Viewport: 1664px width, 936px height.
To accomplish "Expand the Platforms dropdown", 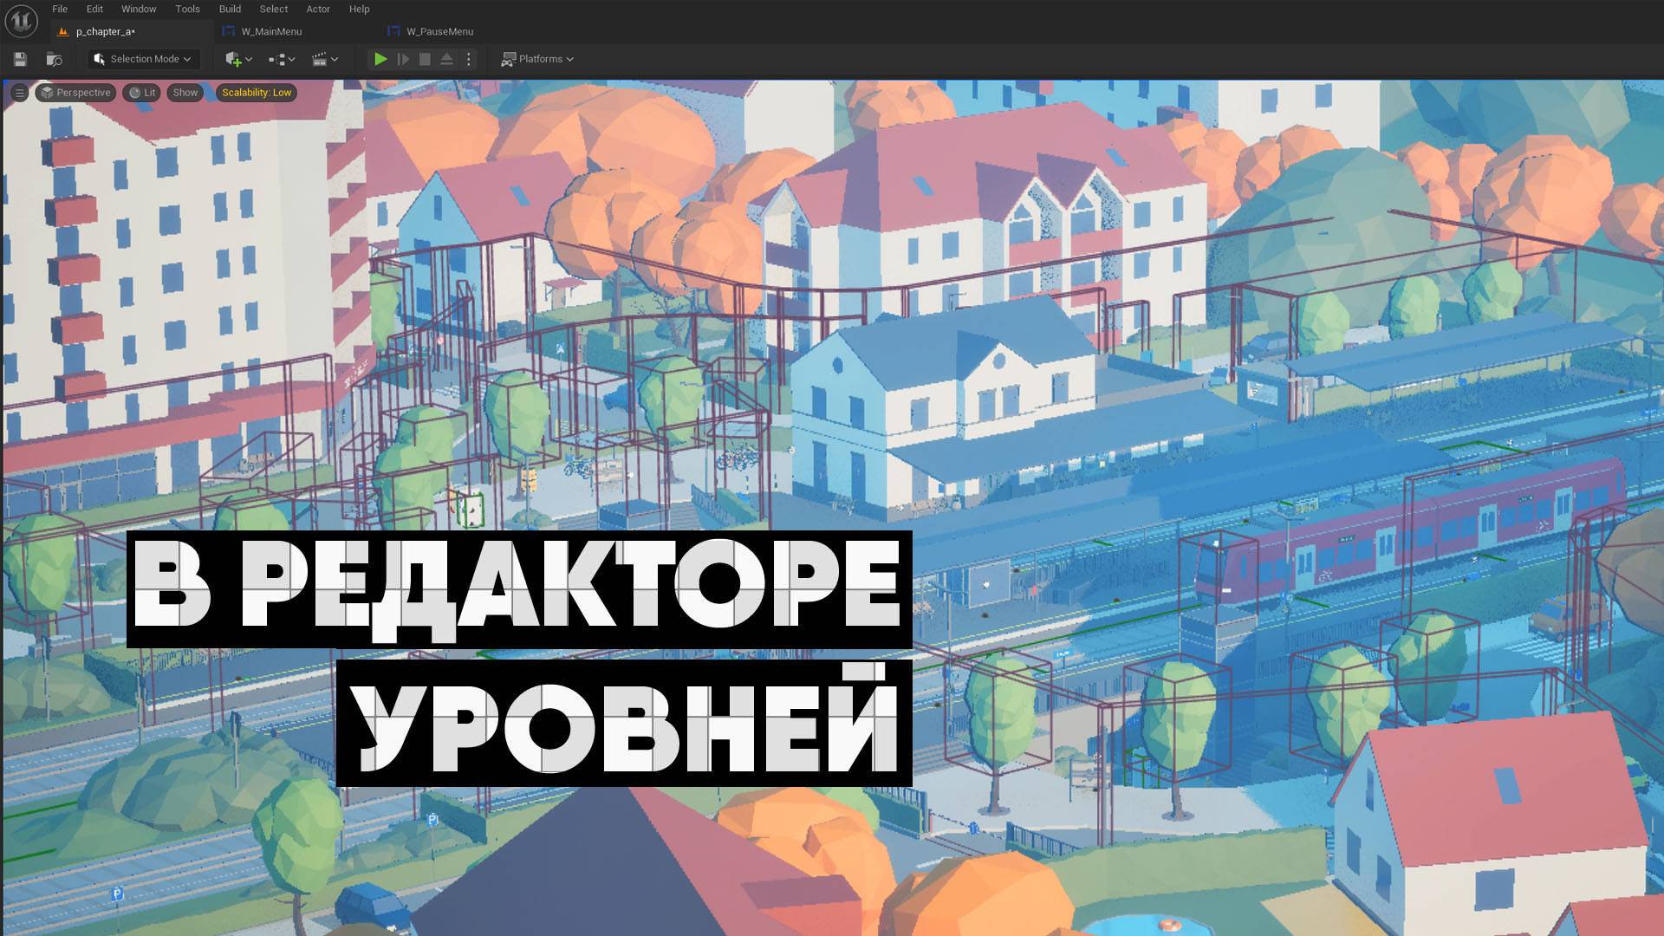I will (x=538, y=59).
